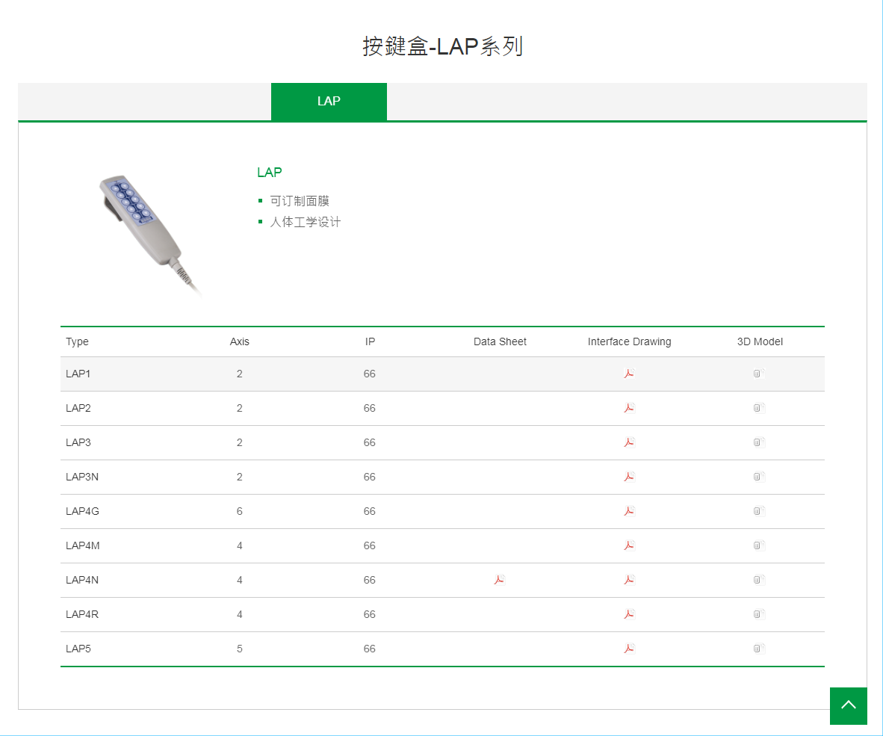The image size is (883, 736).
Task: Open the LAP4N data sheet PDF
Action: 499,579
